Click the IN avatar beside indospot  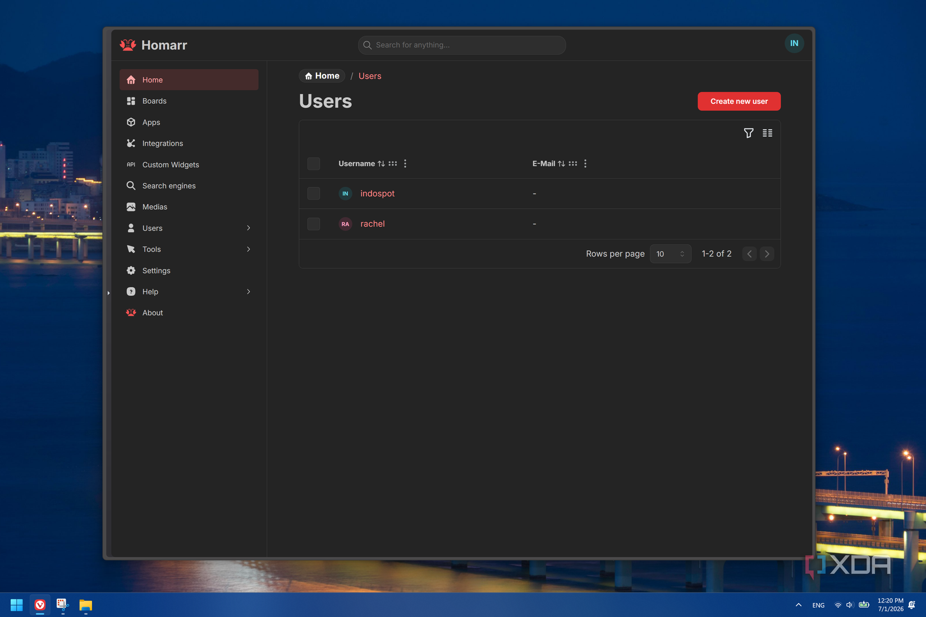pos(345,194)
